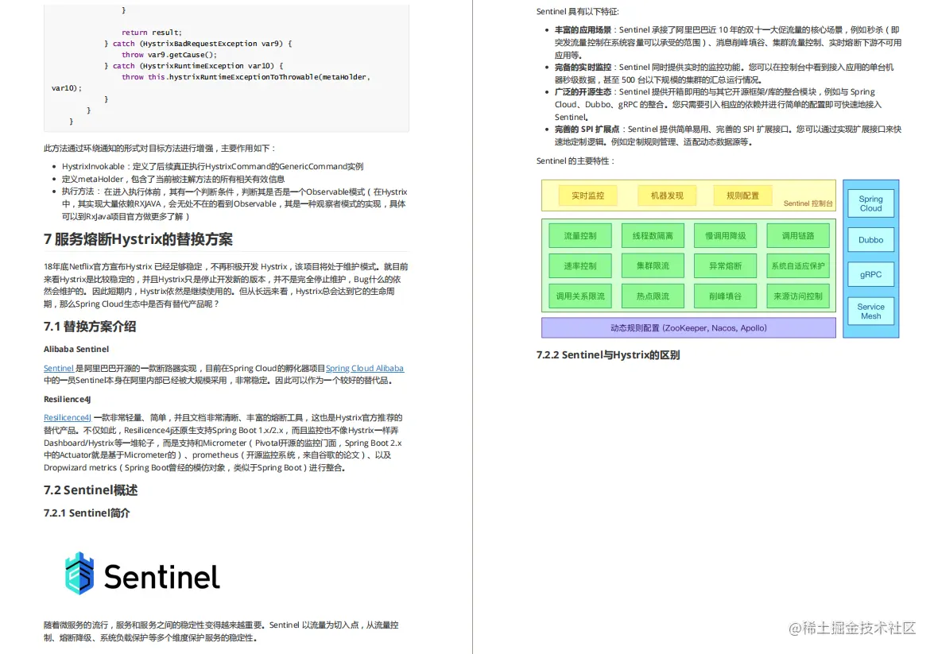The height and width of the screenshot is (654, 934).
Task: Click the 完备的实时监控 bullet title
Action: pos(583,68)
